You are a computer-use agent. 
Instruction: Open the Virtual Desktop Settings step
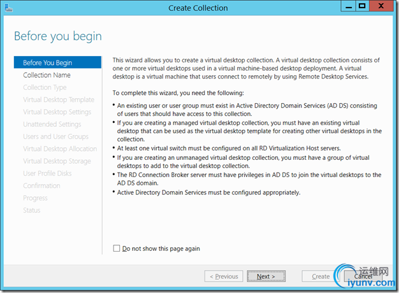[x=57, y=112]
